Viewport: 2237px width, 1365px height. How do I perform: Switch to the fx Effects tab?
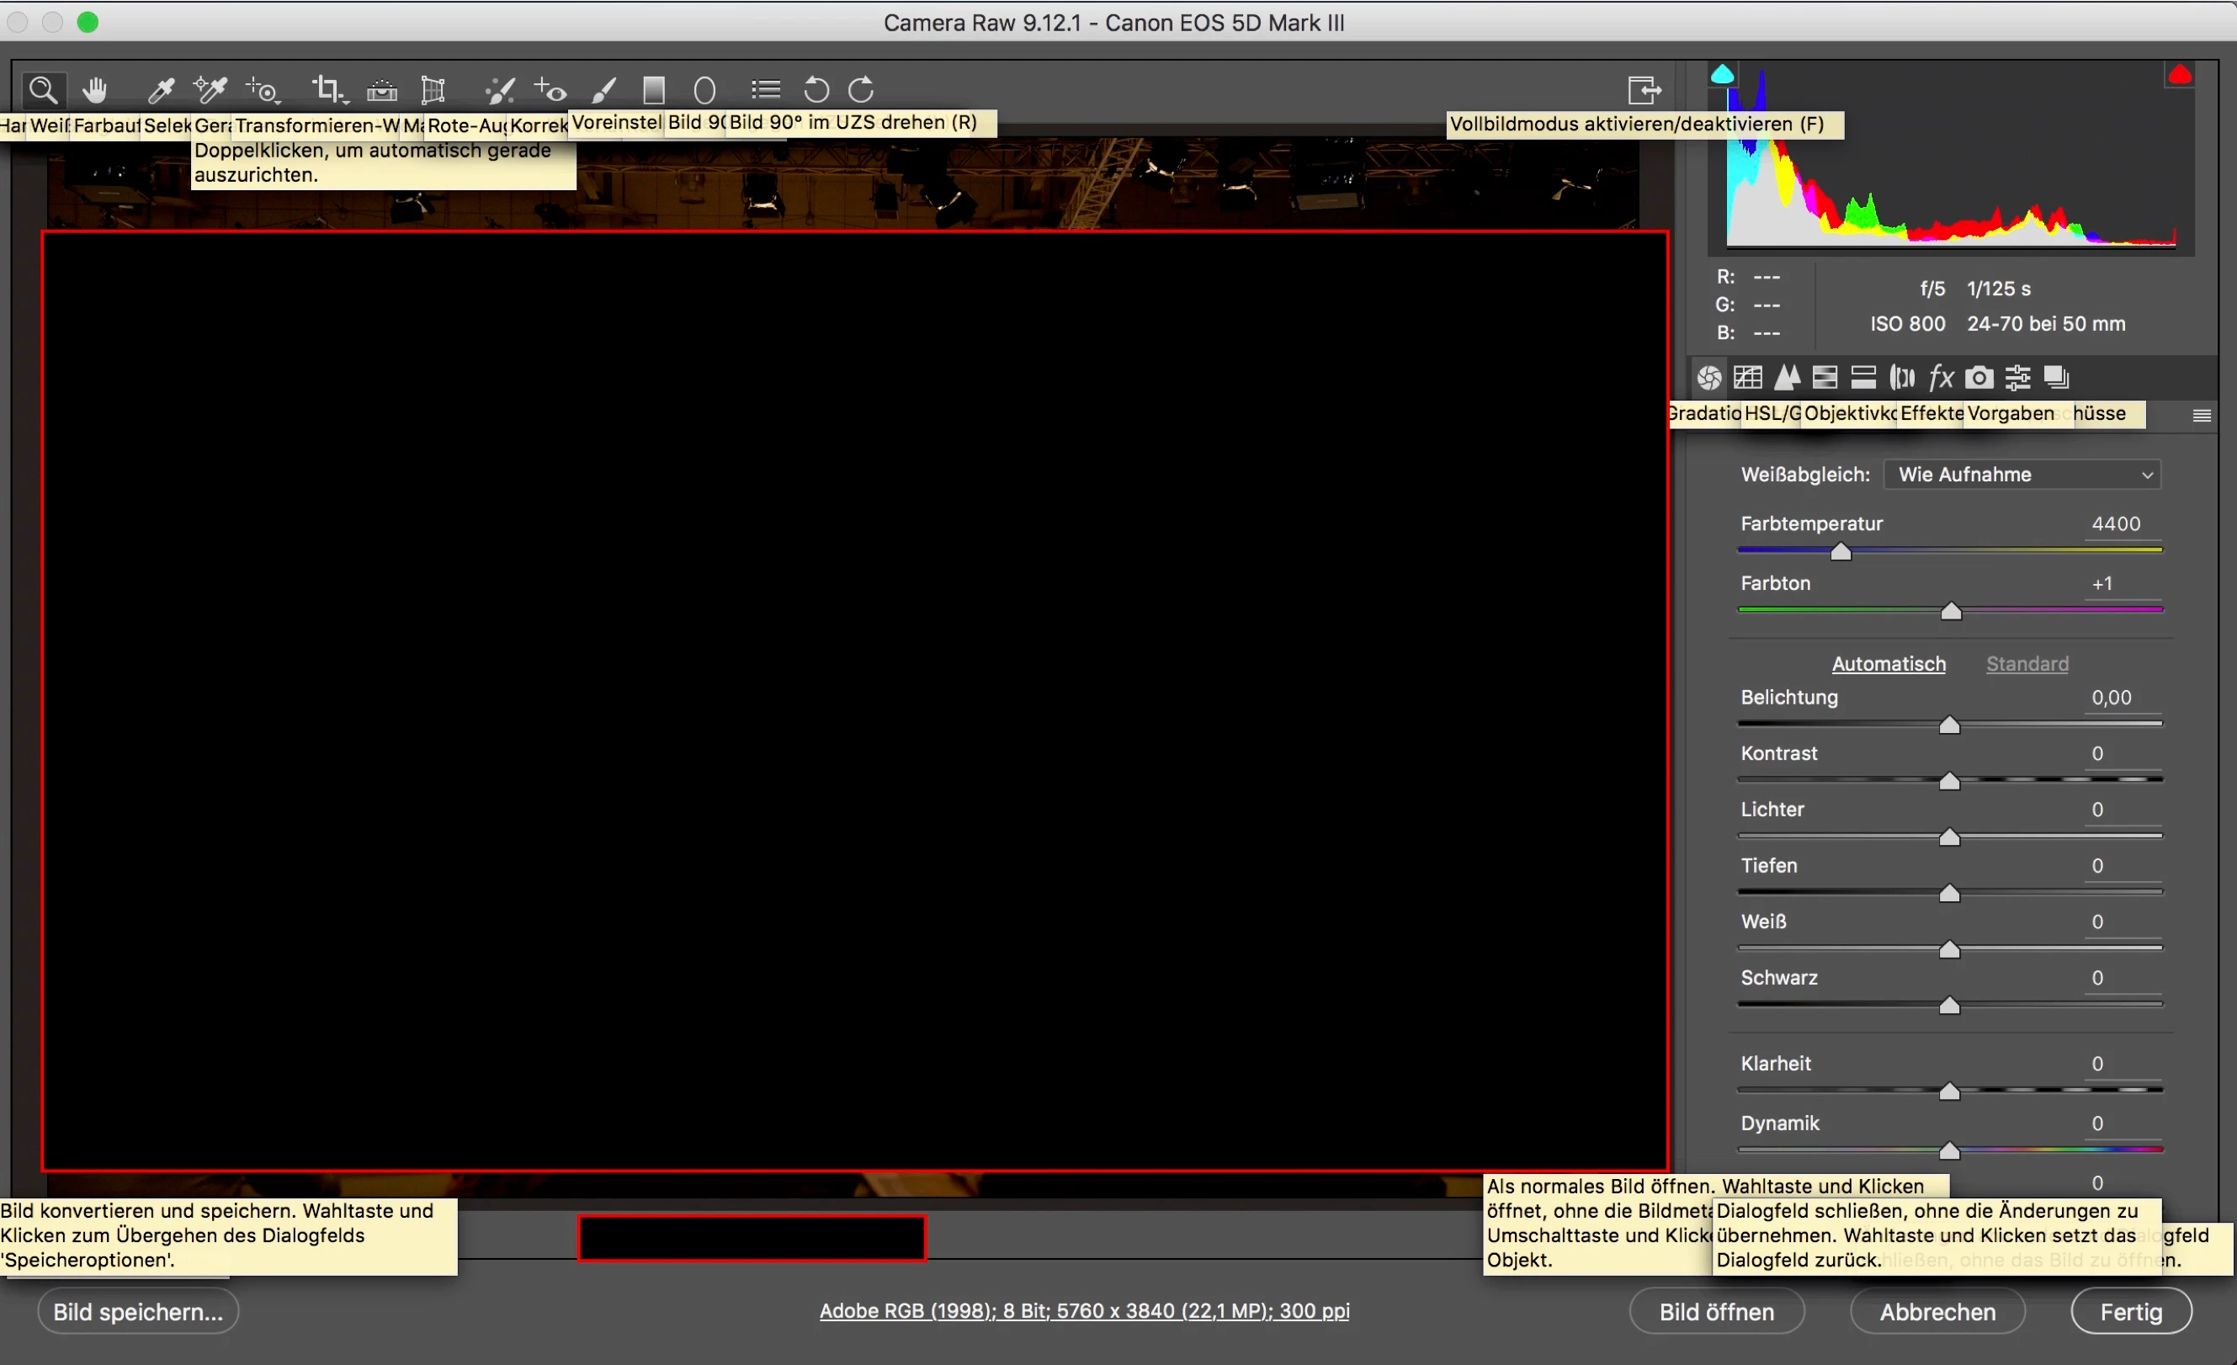pyautogui.click(x=1940, y=377)
